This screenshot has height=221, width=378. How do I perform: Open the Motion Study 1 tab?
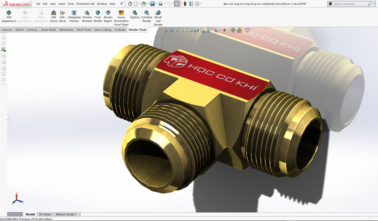66,214
